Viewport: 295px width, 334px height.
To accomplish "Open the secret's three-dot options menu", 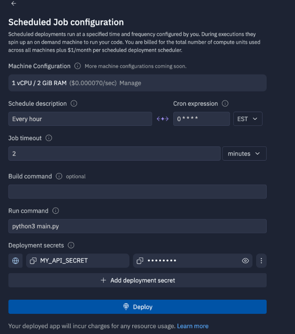I will click(x=261, y=261).
